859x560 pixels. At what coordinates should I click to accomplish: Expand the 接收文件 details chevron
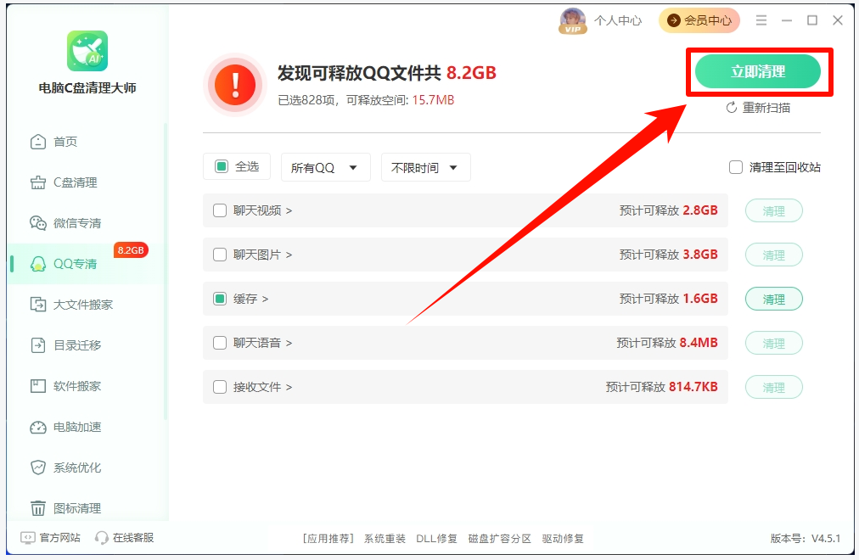click(x=289, y=388)
